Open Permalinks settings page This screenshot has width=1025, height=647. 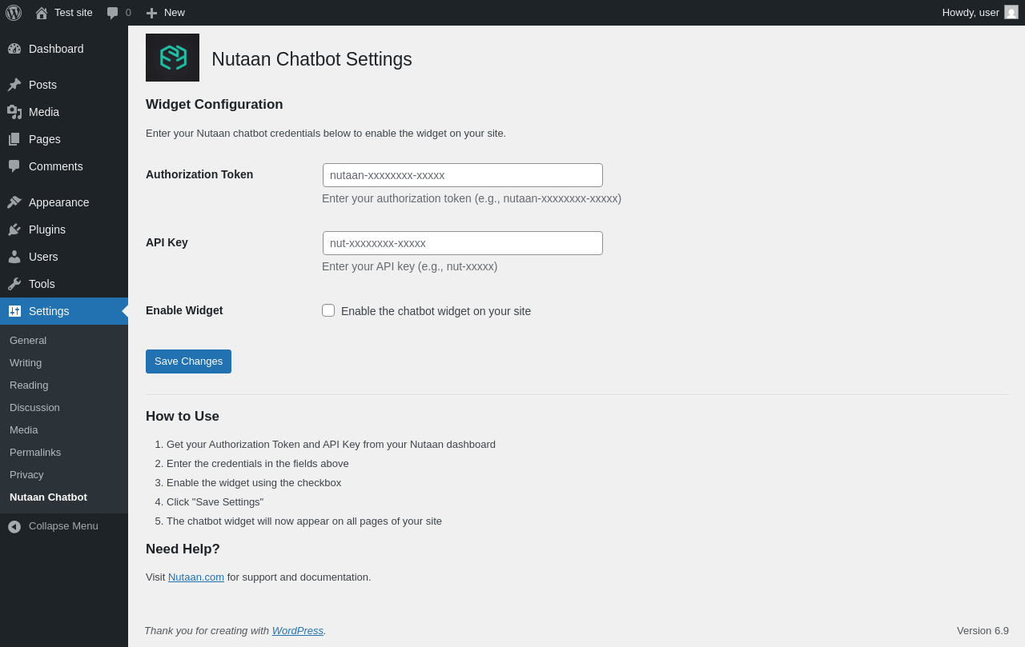35,453
